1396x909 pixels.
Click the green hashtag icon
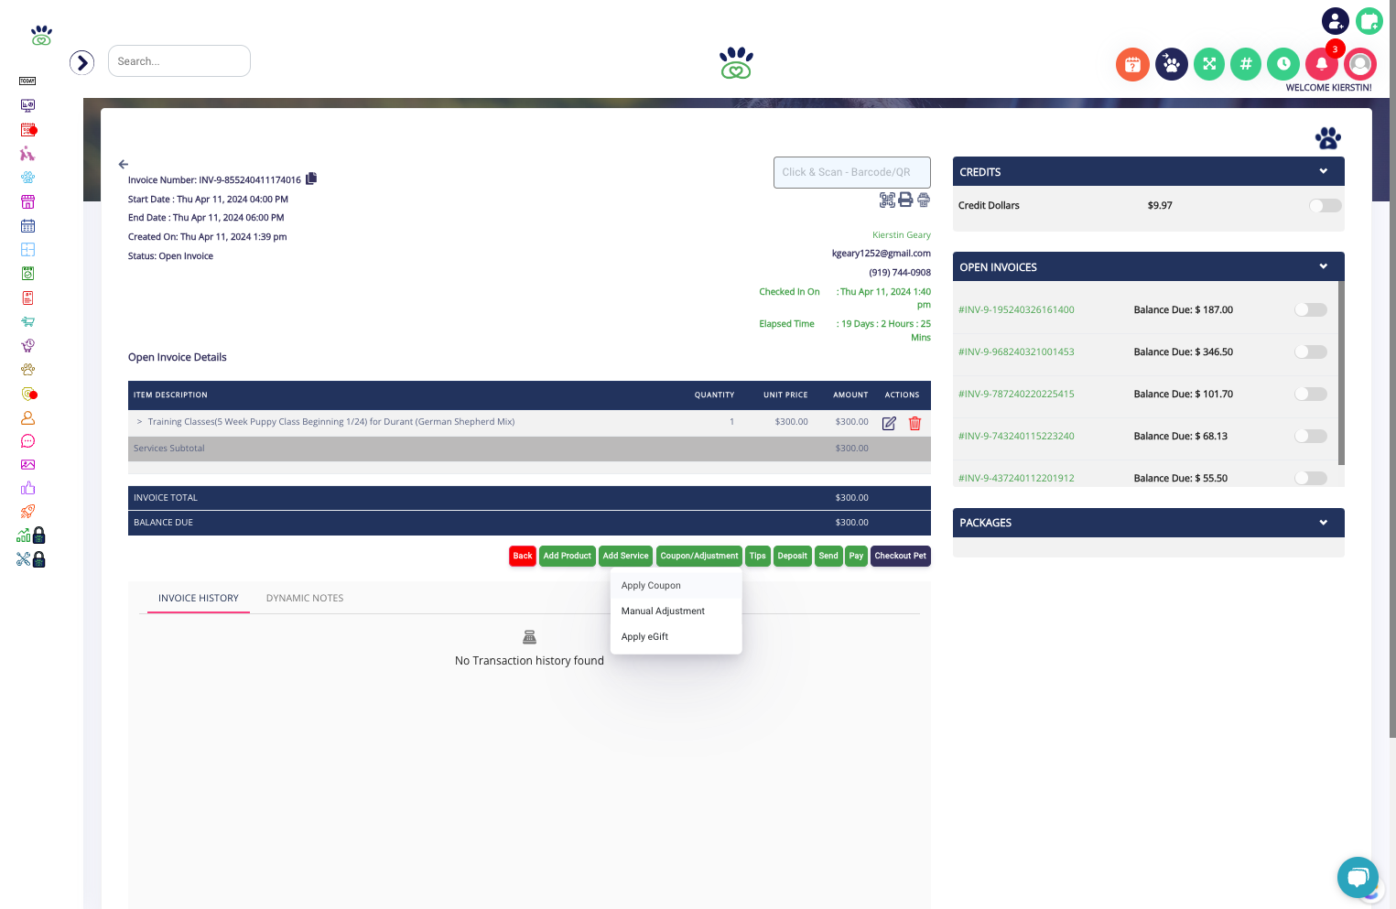click(1246, 64)
